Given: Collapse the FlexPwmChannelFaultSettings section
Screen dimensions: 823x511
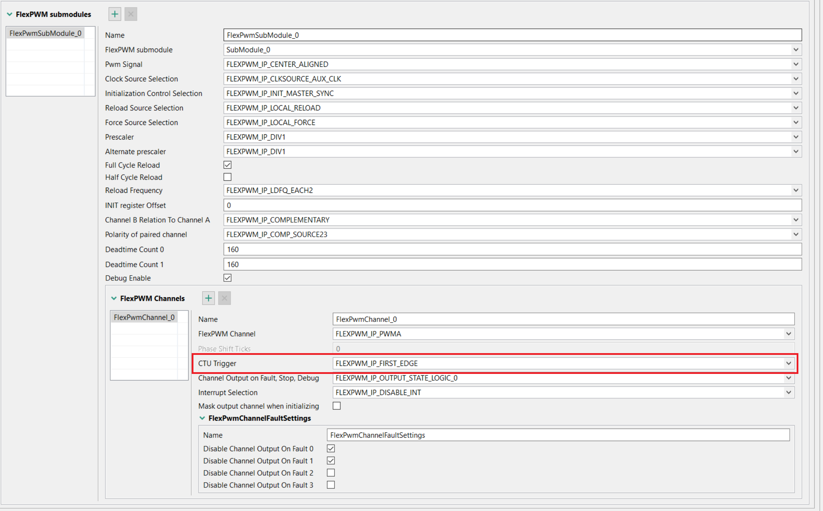Looking at the screenshot, I should pos(202,418).
